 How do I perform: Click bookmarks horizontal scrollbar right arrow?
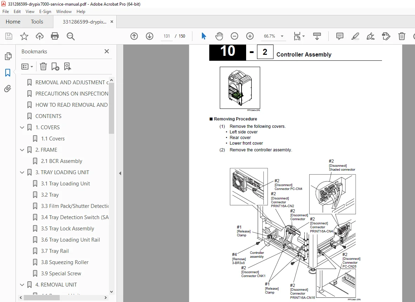click(x=106, y=298)
